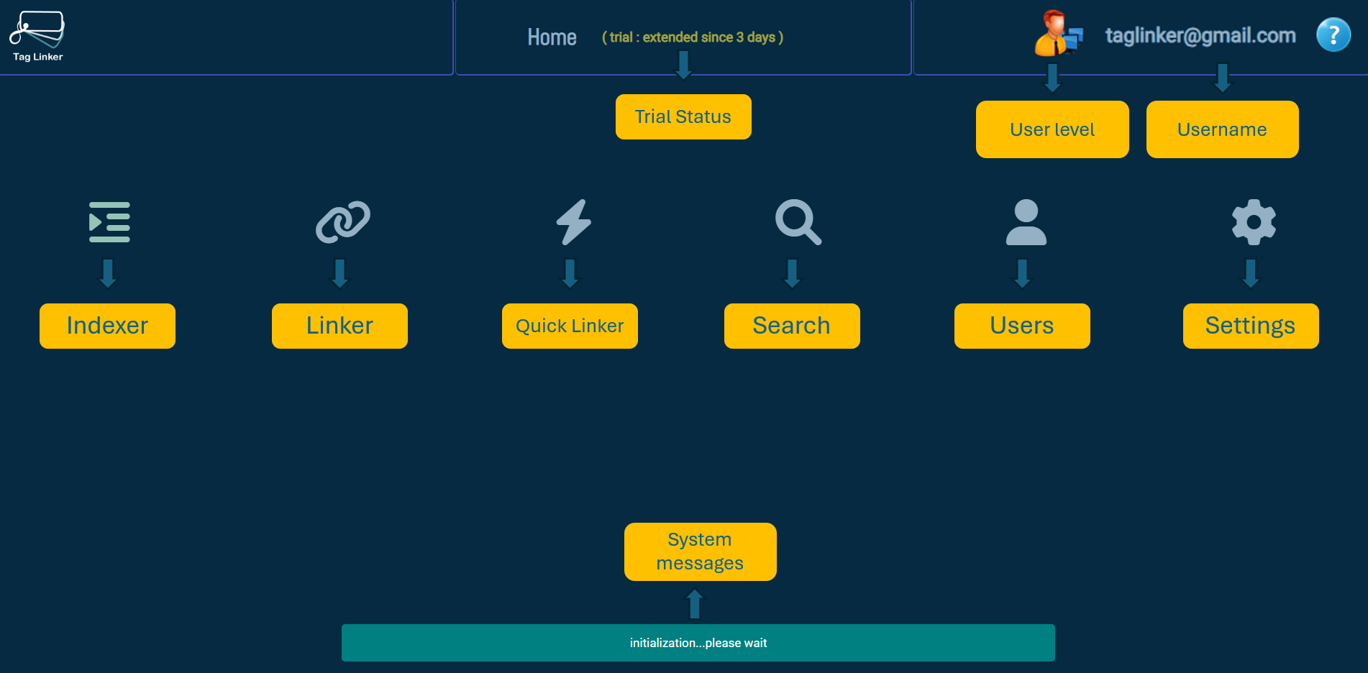1368x673 pixels.
Task: Click the Trial Status callout
Action: coord(683,116)
